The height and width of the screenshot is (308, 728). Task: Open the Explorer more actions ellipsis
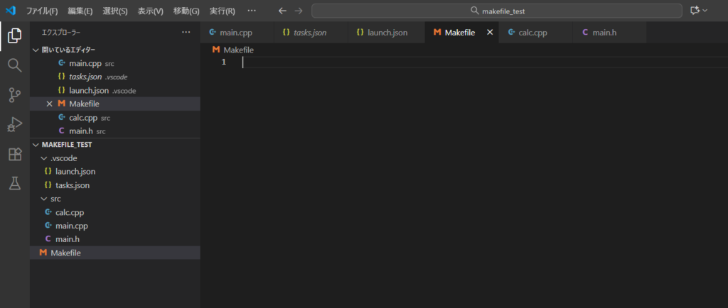(186, 33)
